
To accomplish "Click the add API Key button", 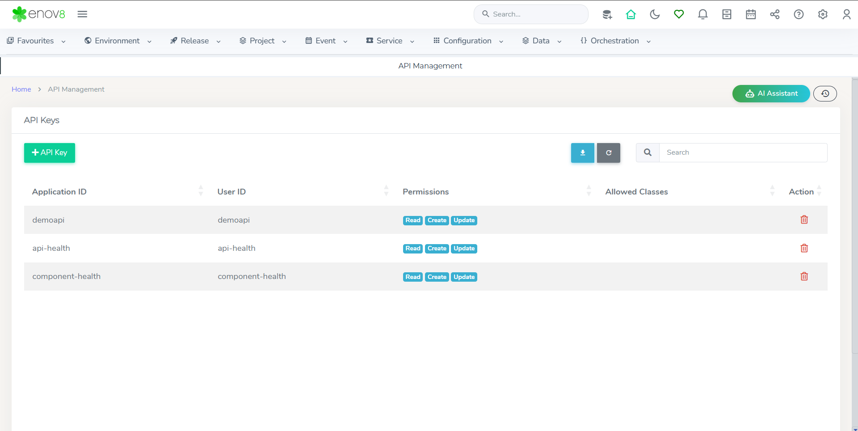I will pos(50,153).
